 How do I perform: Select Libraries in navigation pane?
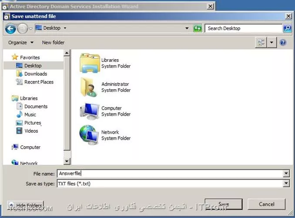(x=29, y=98)
